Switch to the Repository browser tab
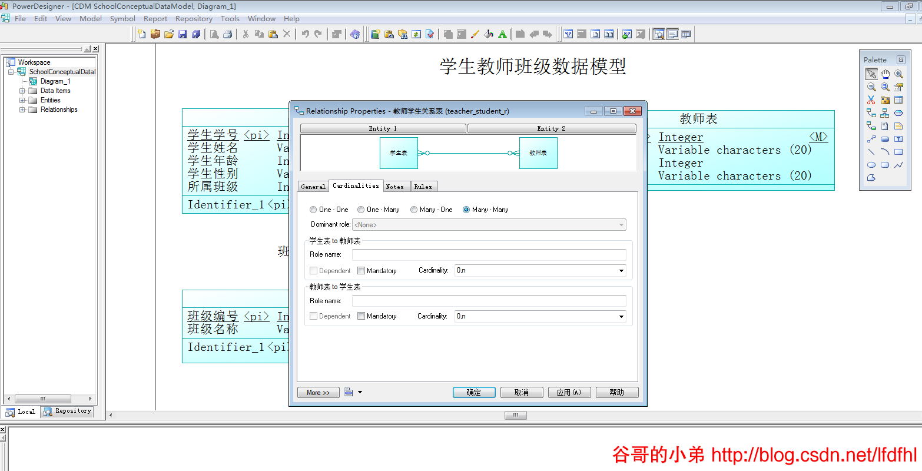Viewport: 922px width, 471px height. click(67, 412)
